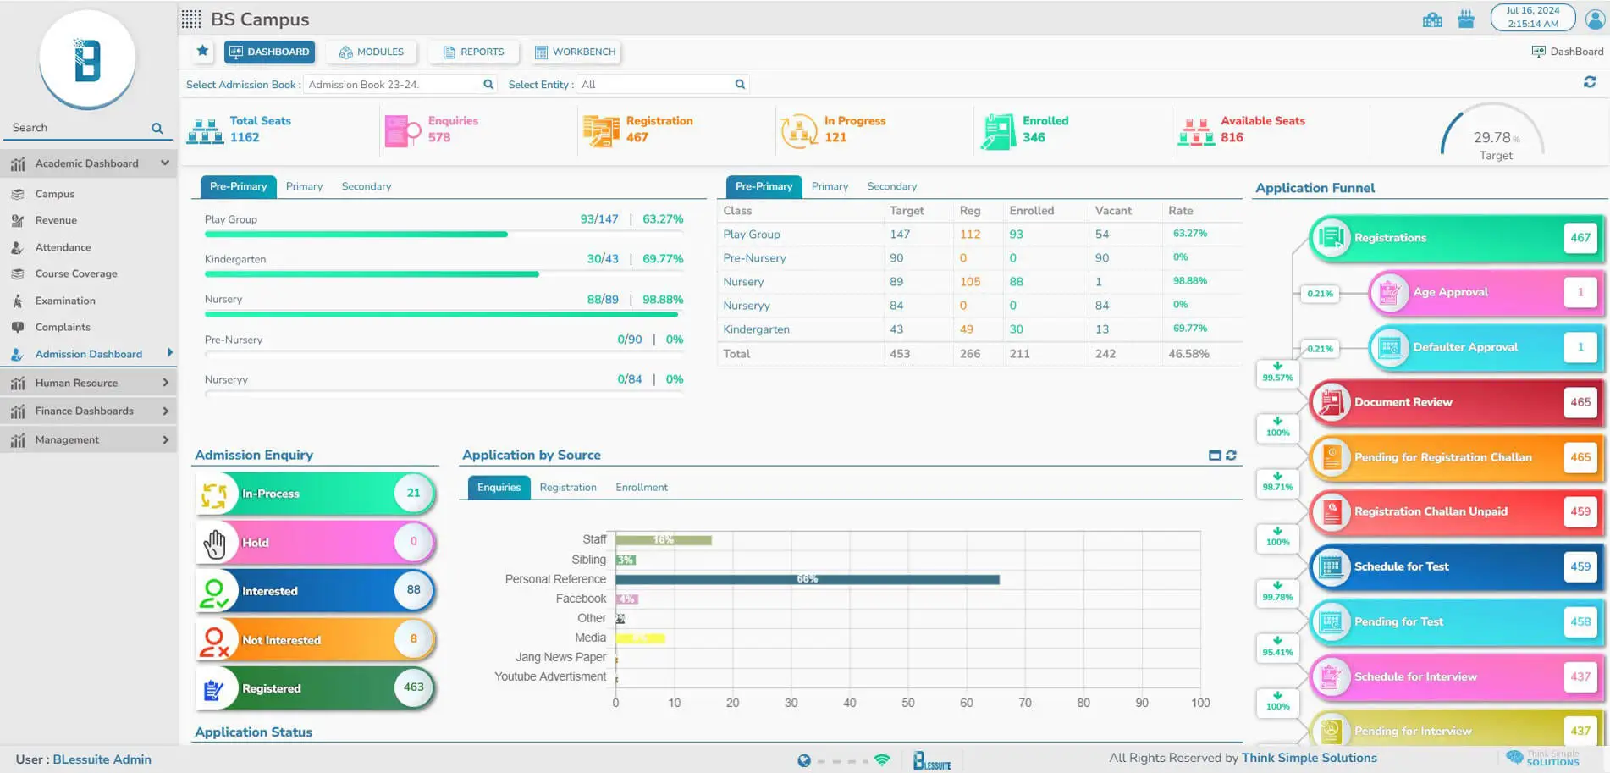1610x773 pixels.
Task: Expand the Management menu
Action: pyautogui.click(x=165, y=440)
